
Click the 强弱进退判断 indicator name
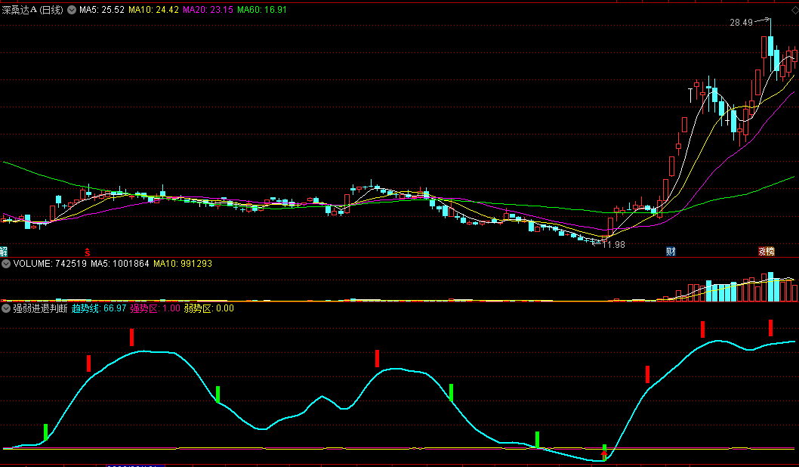(40, 308)
